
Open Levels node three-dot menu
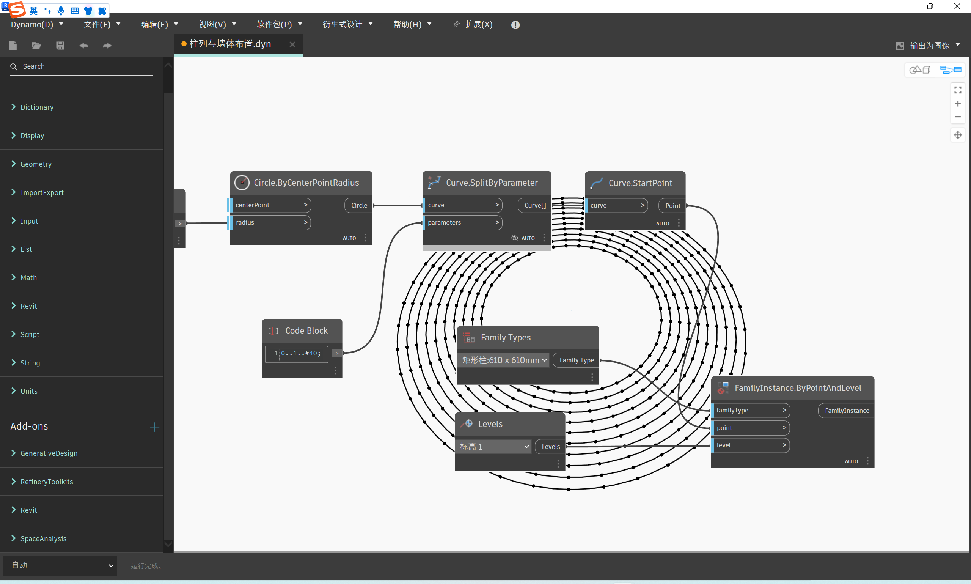[558, 464]
